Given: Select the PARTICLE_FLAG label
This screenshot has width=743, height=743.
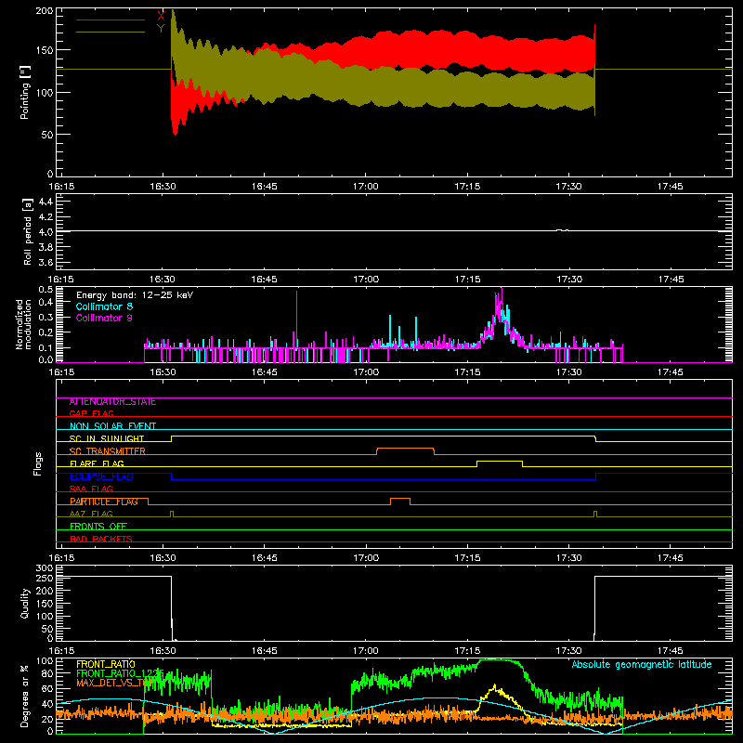Looking at the screenshot, I should pyautogui.click(x=104, y=502).
